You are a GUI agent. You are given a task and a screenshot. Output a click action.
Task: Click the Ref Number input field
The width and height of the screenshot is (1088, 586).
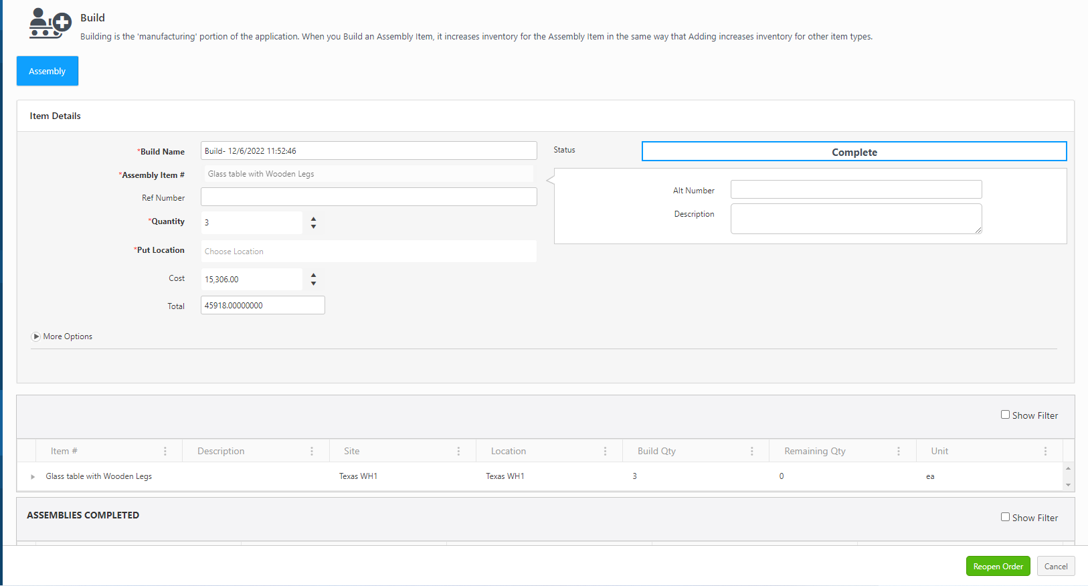coord(368,197)
